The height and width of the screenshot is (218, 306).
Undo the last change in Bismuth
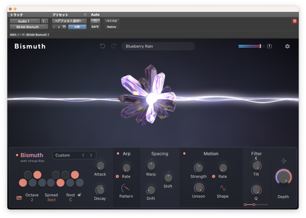[102, 46]
